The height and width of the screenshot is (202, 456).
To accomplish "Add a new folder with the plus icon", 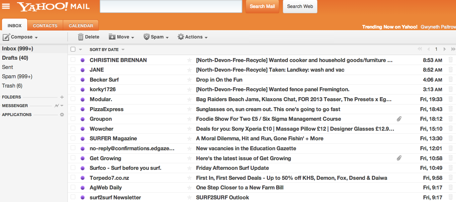I will pos(62,97).
